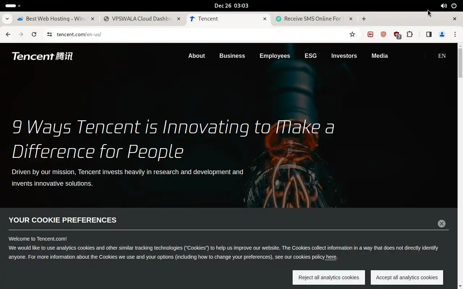The height and width of the screenshot is (289, 463).
Task: Open the Investors menu
Action: tap(344, 56)
